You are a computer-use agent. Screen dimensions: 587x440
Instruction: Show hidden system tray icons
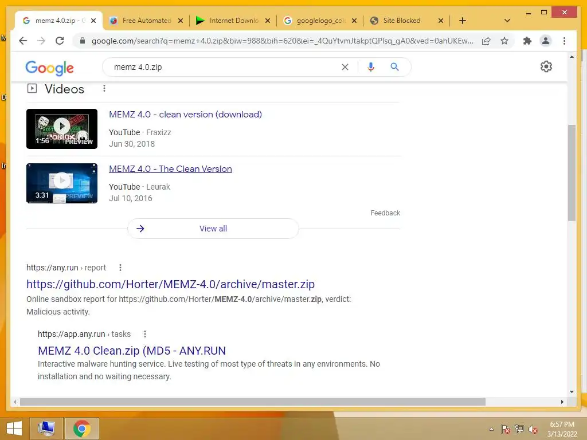(491, 429)
